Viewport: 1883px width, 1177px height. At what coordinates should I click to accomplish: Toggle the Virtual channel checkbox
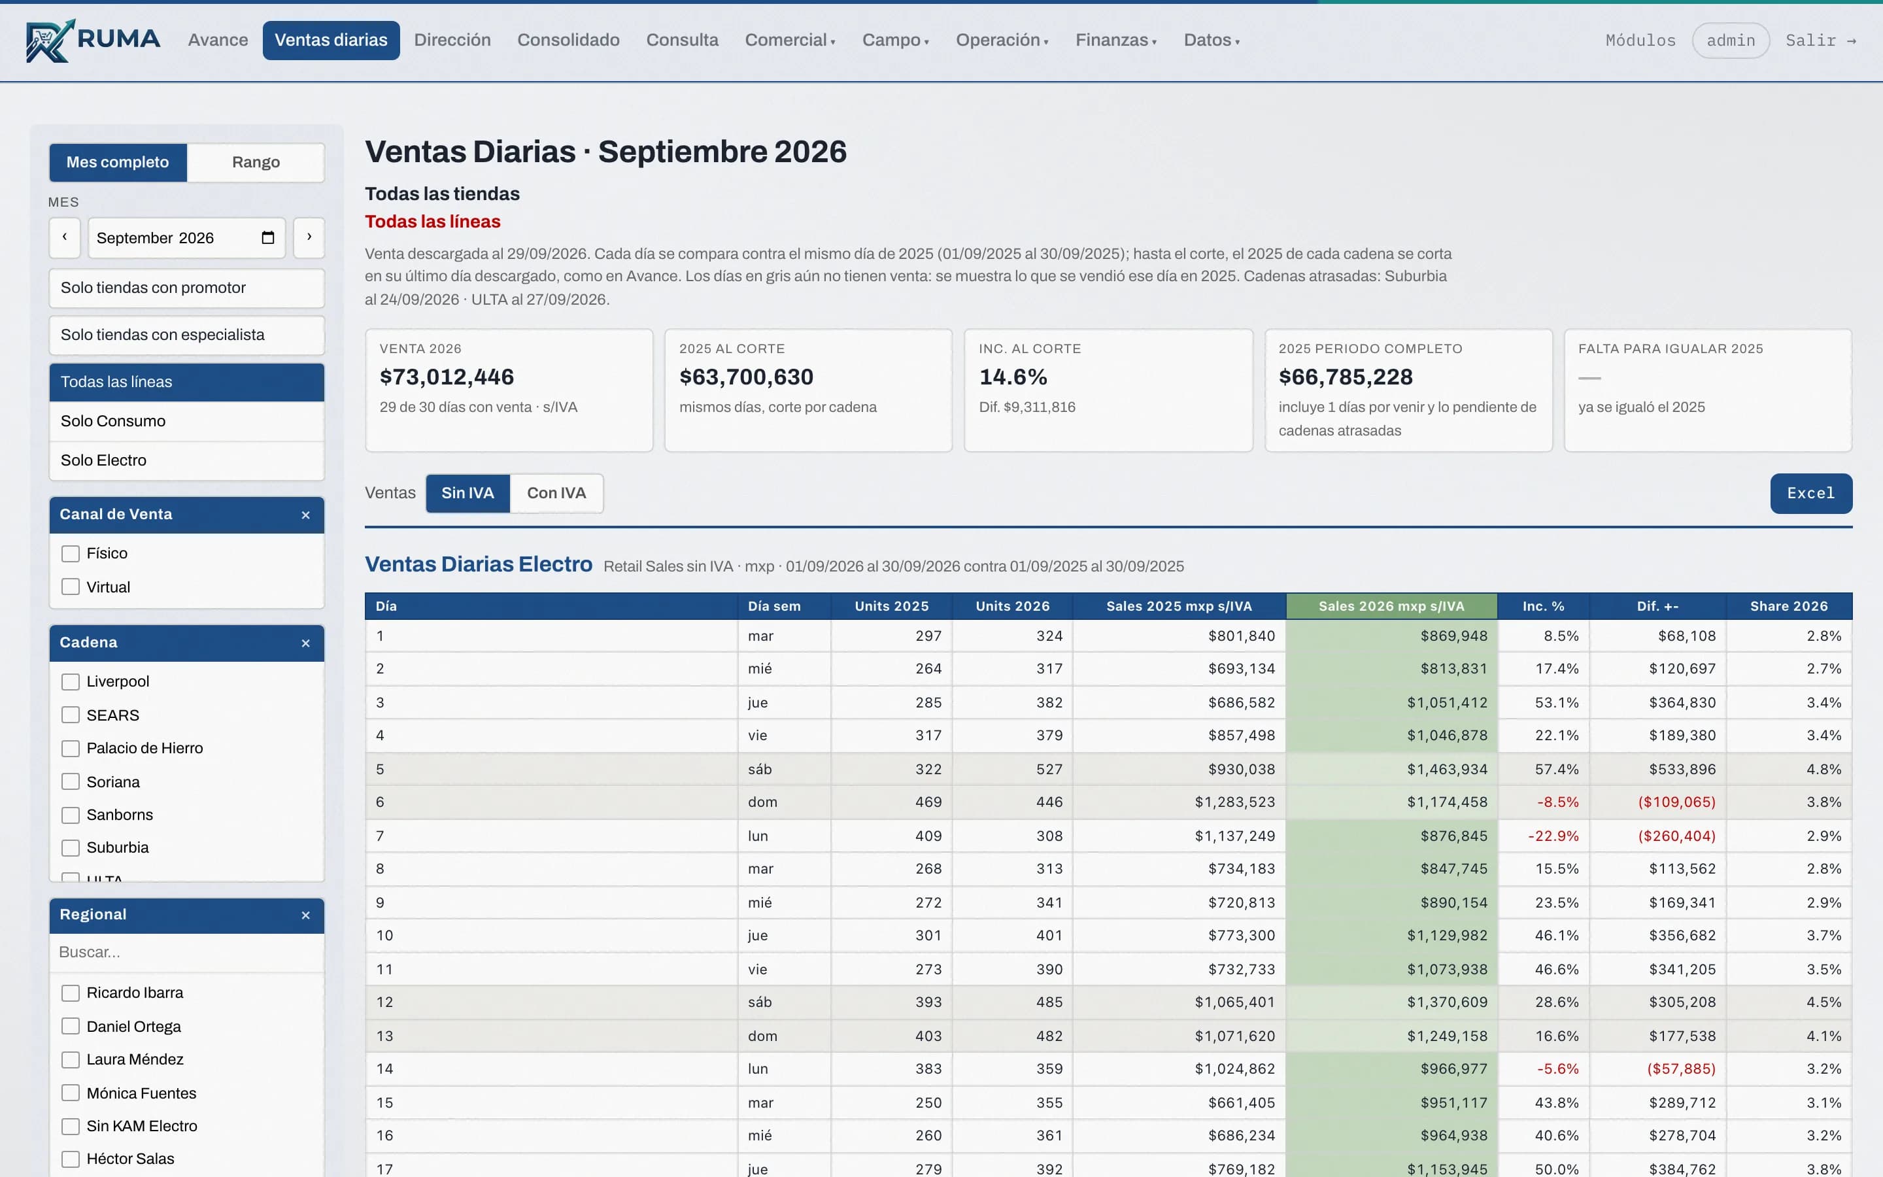click(71, 587)
